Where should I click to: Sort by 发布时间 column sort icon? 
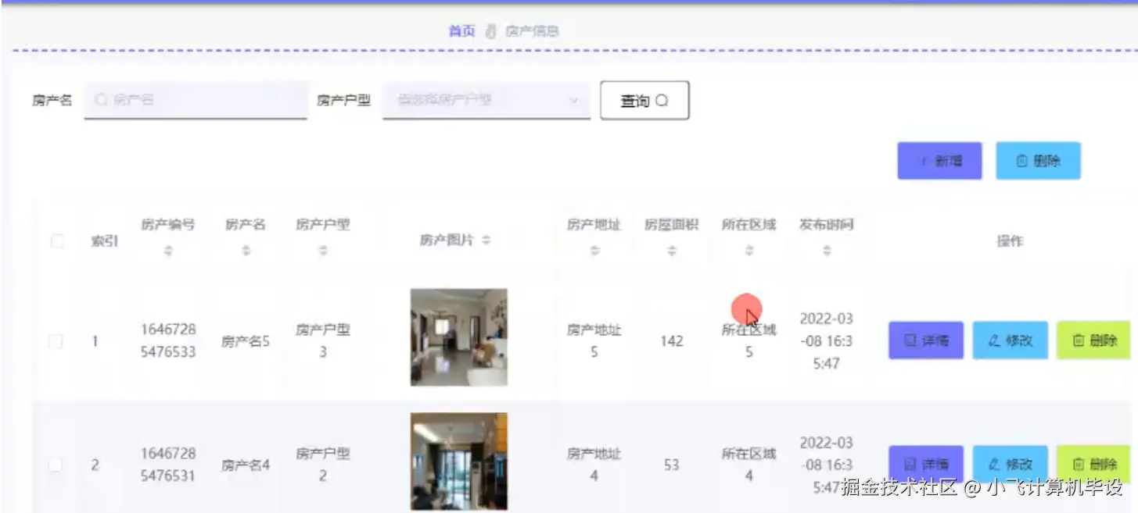[827, 251]
